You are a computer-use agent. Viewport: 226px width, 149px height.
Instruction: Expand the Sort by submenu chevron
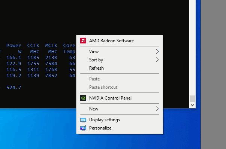click(157, 60)
